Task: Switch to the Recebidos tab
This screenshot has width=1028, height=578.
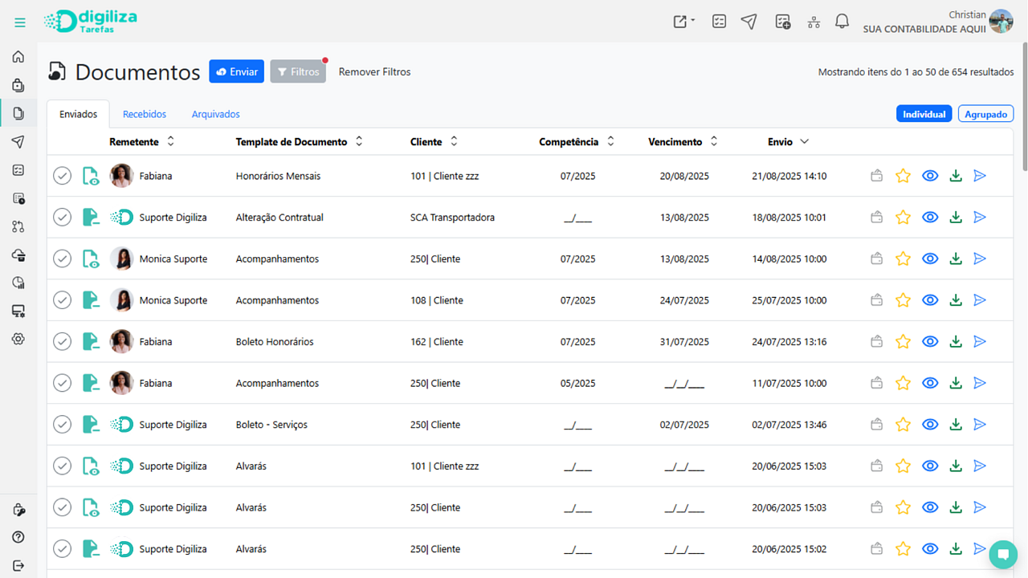Action: (145, 114)
